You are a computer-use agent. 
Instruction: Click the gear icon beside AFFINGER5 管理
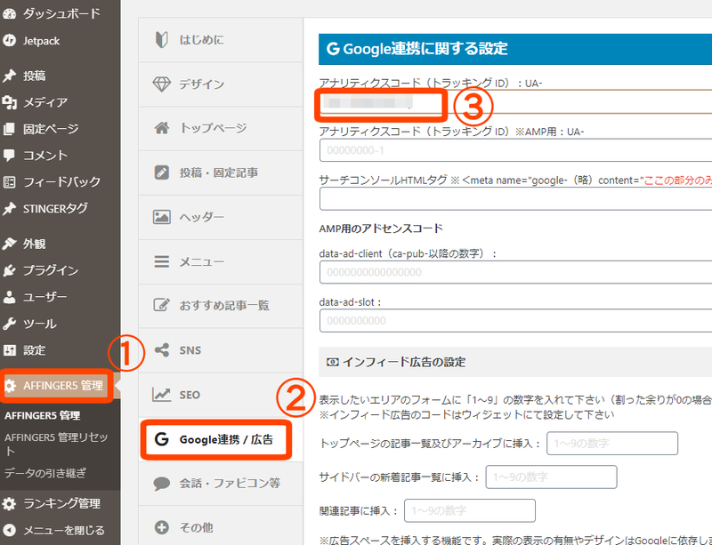click(10, 386)
